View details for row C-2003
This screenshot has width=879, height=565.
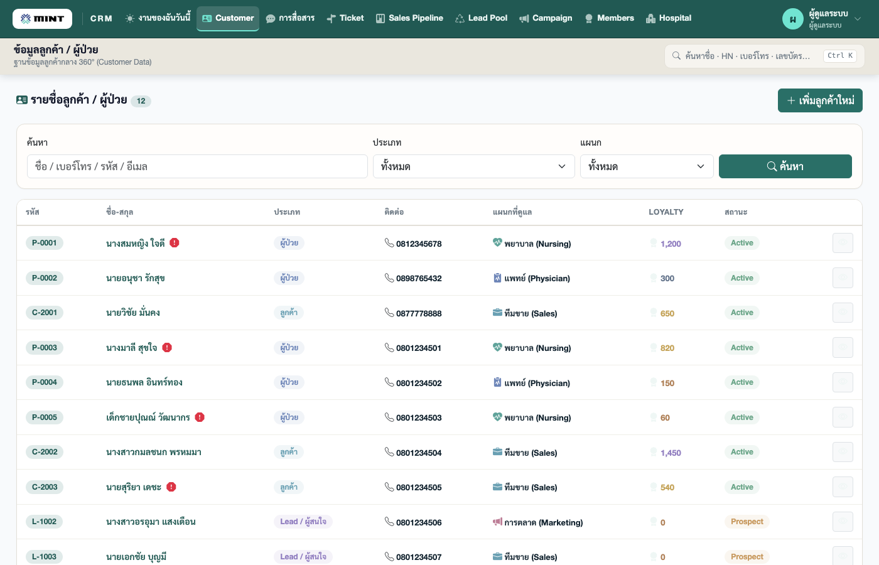coord(843,487)
